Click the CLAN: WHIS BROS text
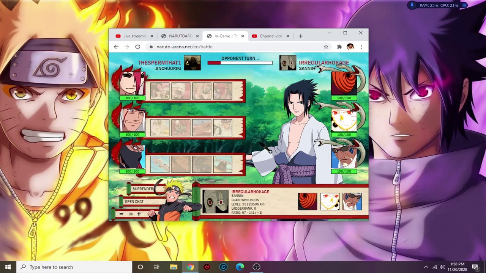 pyautogui.click(x=245, y=200)
